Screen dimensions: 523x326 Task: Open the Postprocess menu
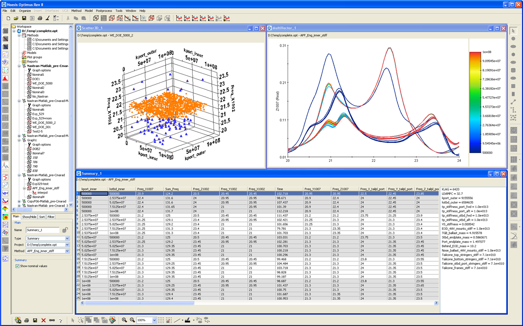104,10
